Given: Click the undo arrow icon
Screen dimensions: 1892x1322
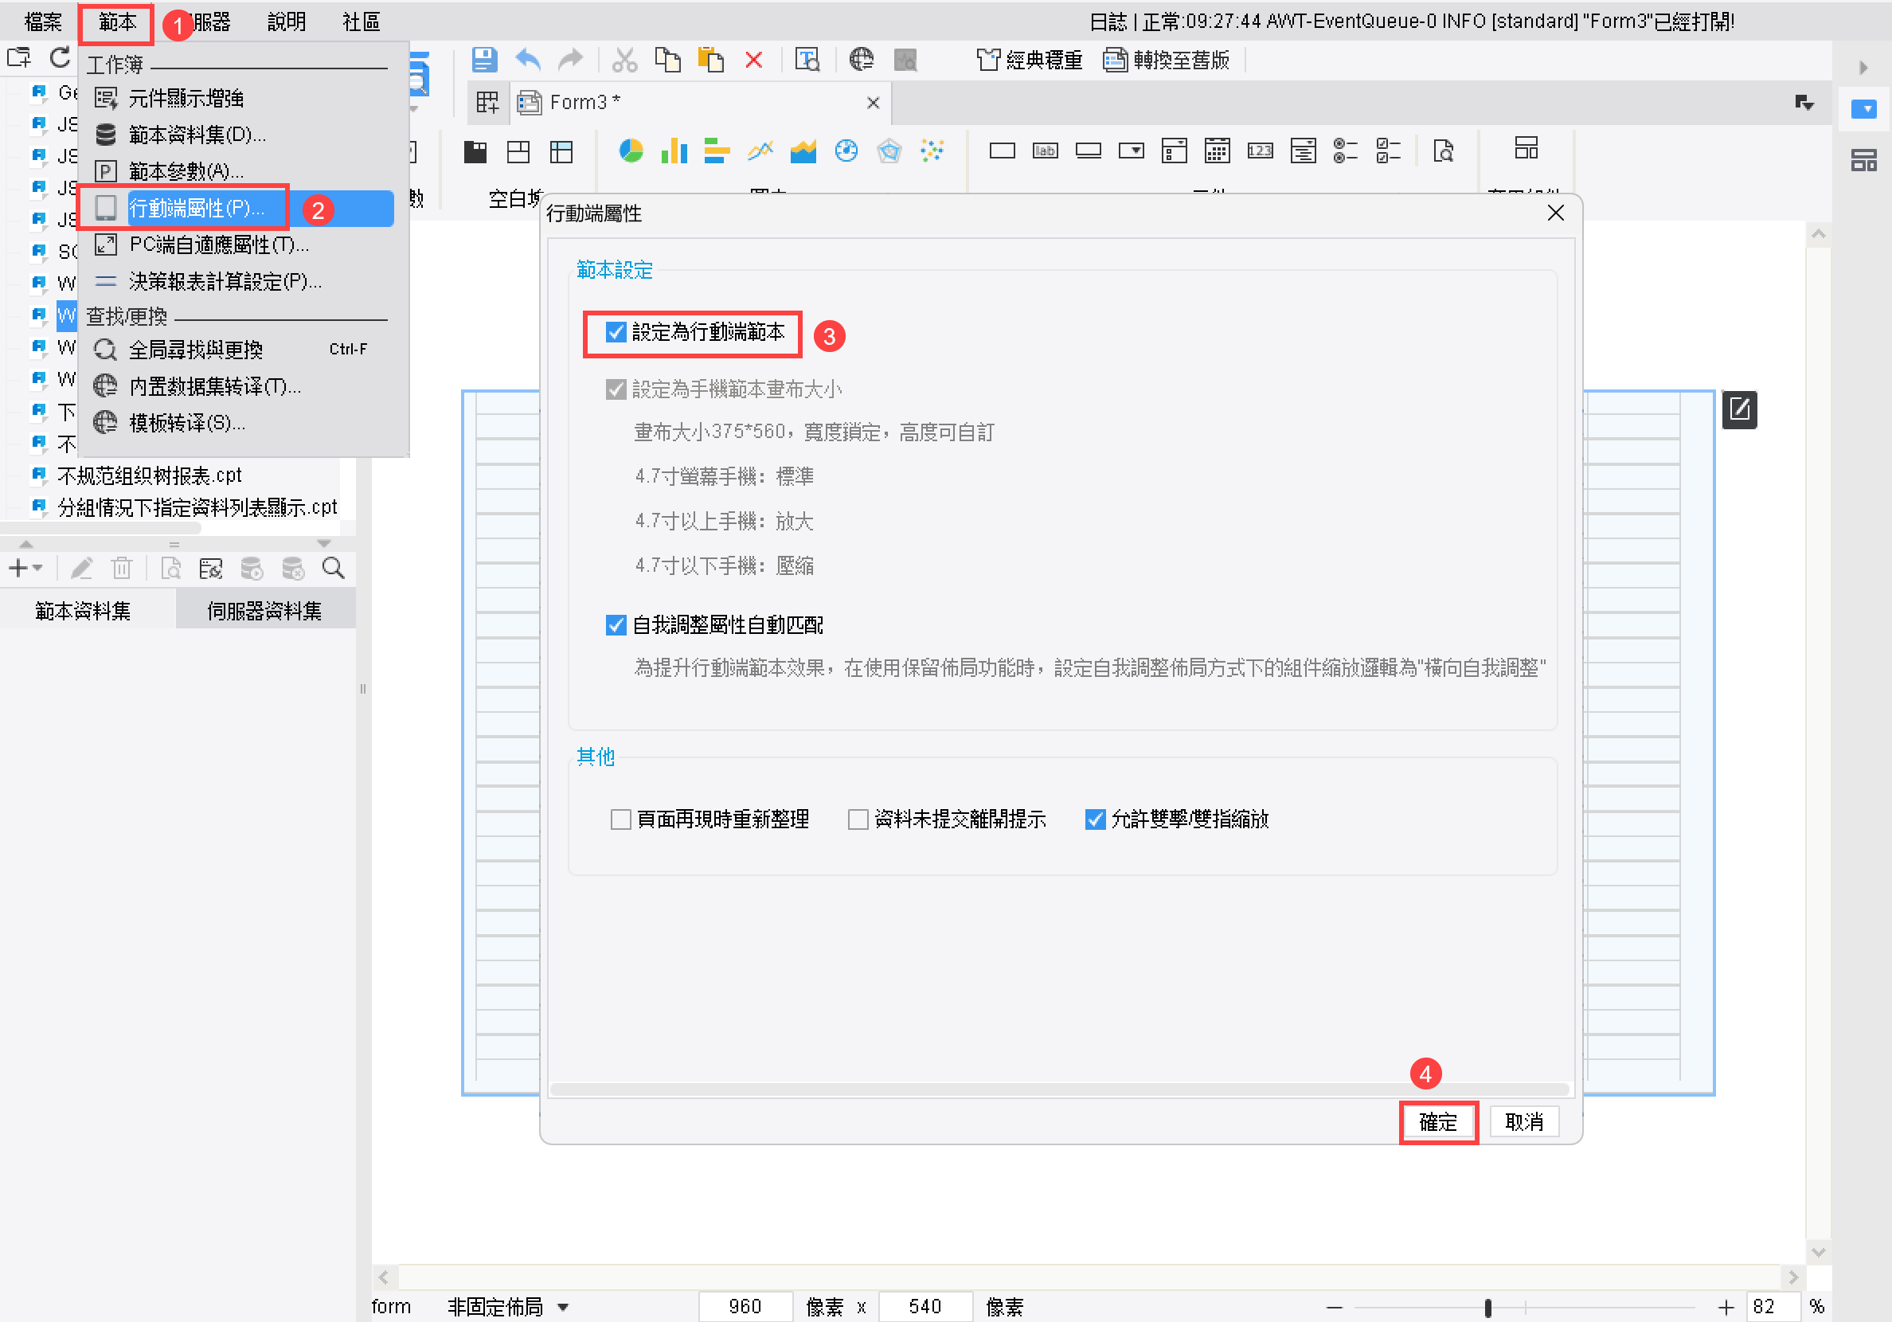Looking at the screenshot, I should pos(527,60).
